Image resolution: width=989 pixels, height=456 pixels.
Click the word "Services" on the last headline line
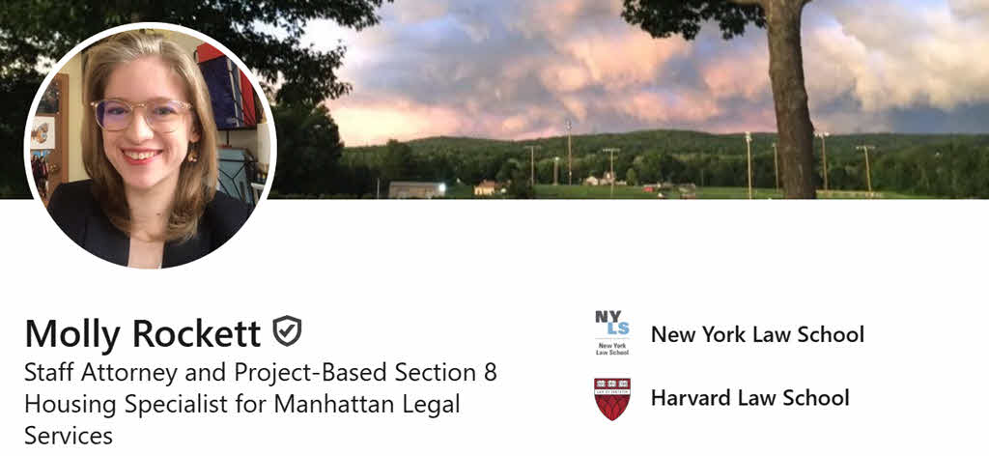[x=69, y=436]
